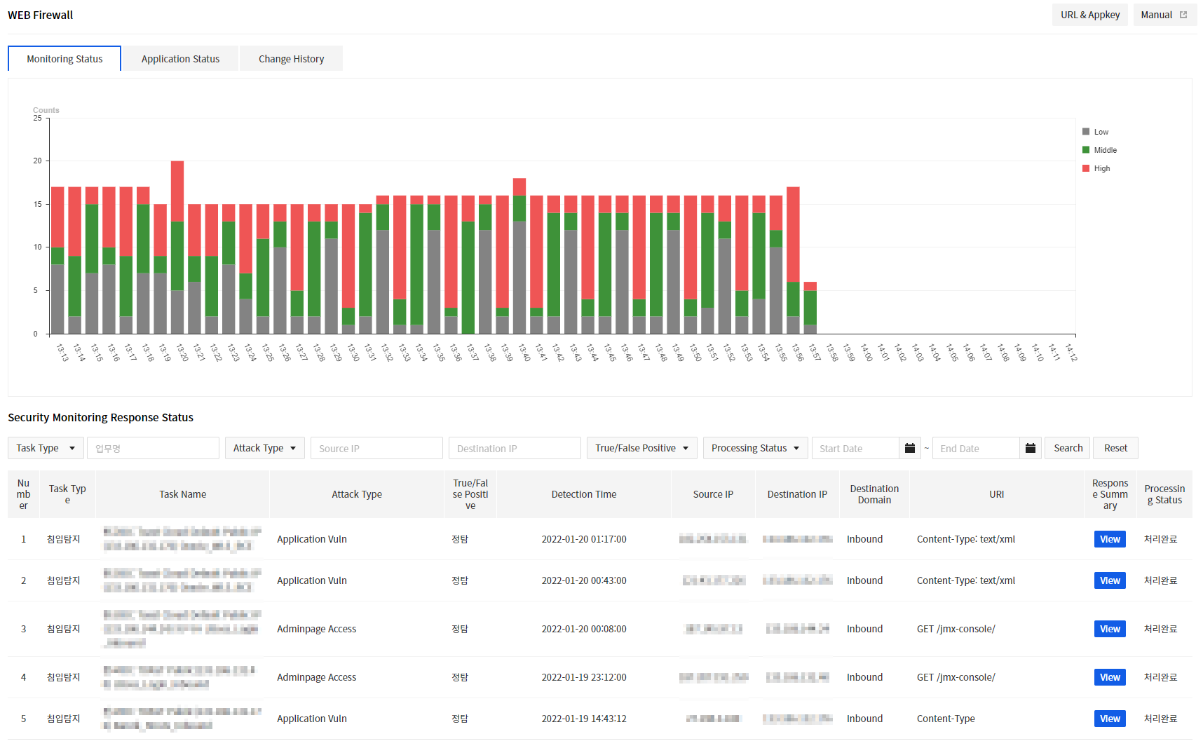The image size is (1203, 748).
Task: Click Adminpage Access in row 3
Action: [316, 629]
